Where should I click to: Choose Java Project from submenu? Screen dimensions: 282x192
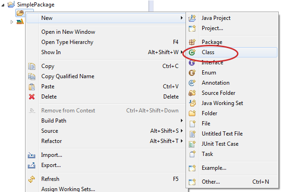[232, 18]
